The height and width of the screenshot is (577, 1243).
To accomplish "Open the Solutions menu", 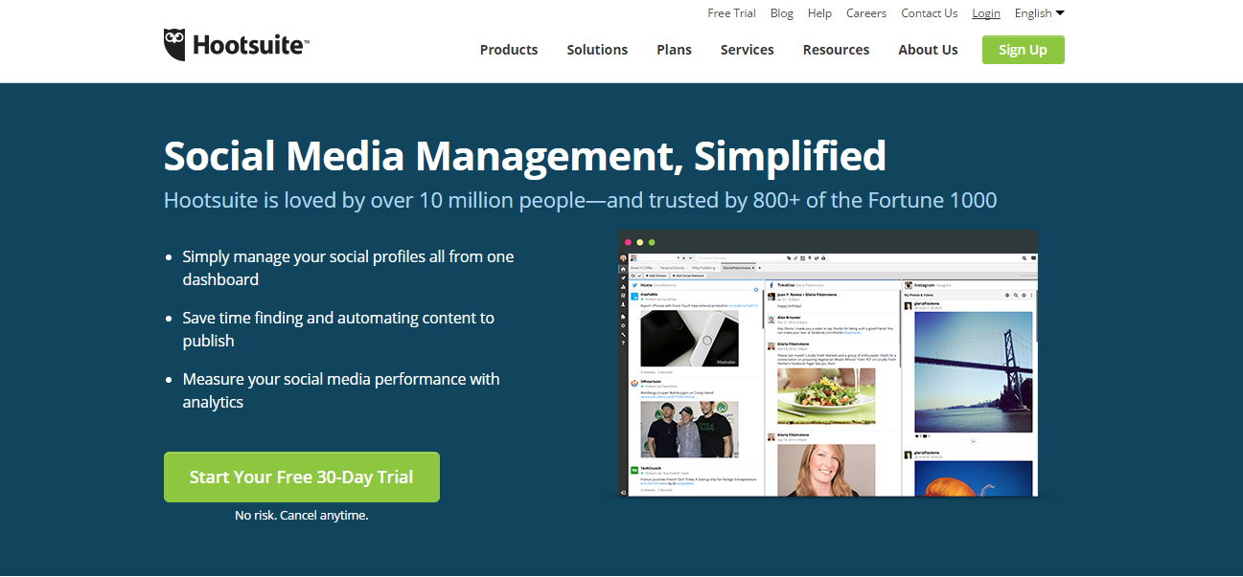I will click(x=597, y=50).
